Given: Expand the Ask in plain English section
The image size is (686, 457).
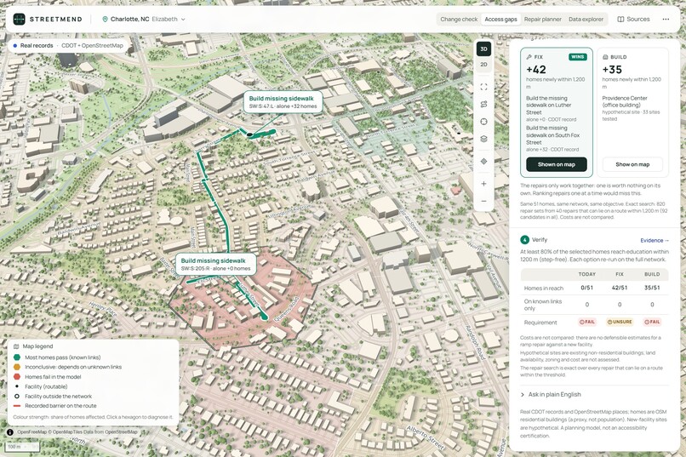Looking at the screenshot, I should point(551,395).
